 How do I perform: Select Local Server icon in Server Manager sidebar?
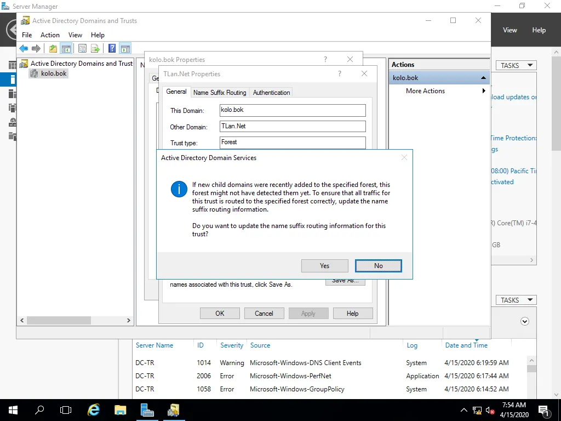pyautogui.click(x=12, y=79)
